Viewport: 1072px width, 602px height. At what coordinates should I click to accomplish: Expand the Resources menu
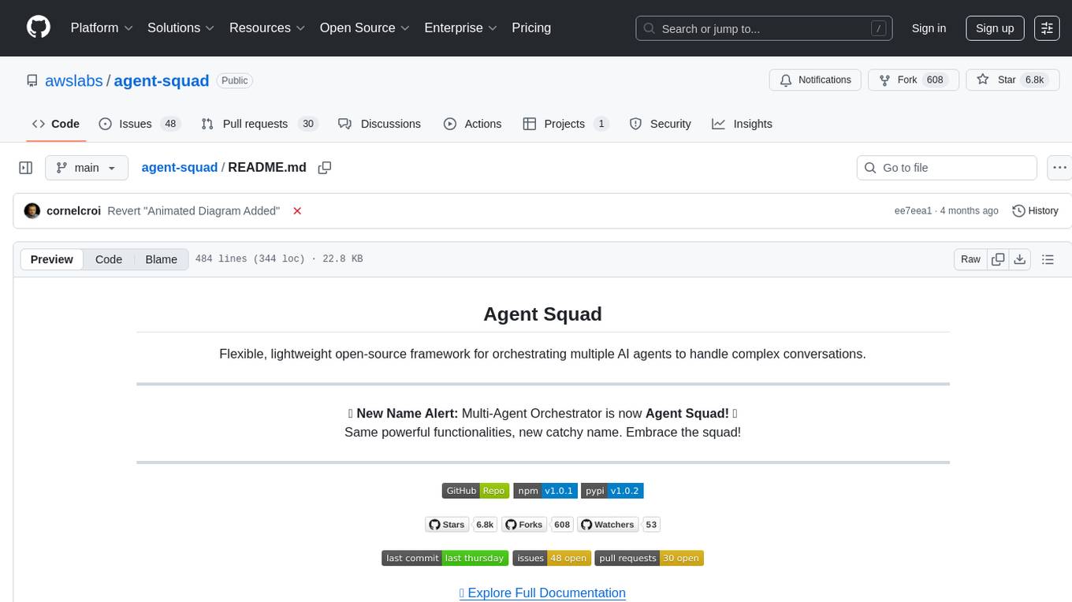pos(267,28)
